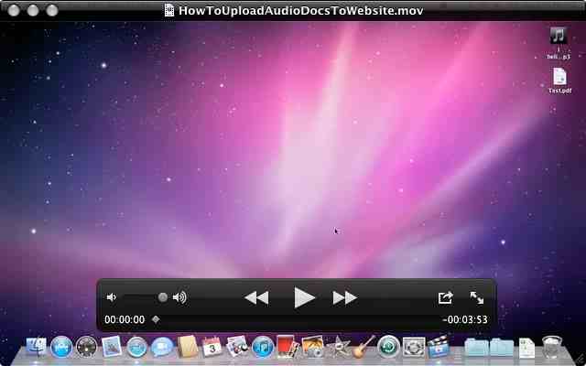Launch iMovie star icon from the Dock
Viewport: 586px width, 366px height.
[x=338, y=347]
